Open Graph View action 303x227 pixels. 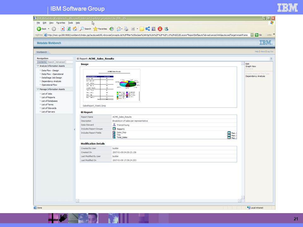click(x=251, y=67)
